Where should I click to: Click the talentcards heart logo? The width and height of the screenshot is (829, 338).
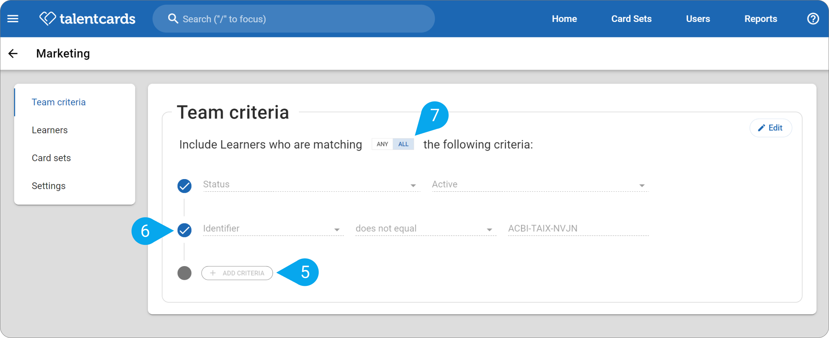tap(48, 18)
